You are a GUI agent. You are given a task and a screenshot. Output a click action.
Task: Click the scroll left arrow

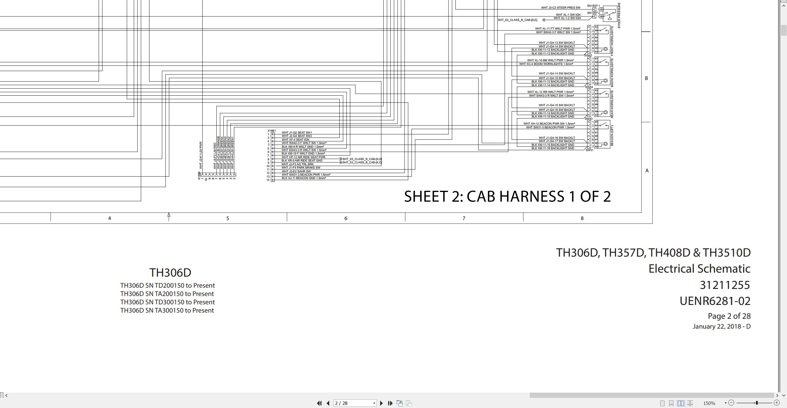click(6, 395)
